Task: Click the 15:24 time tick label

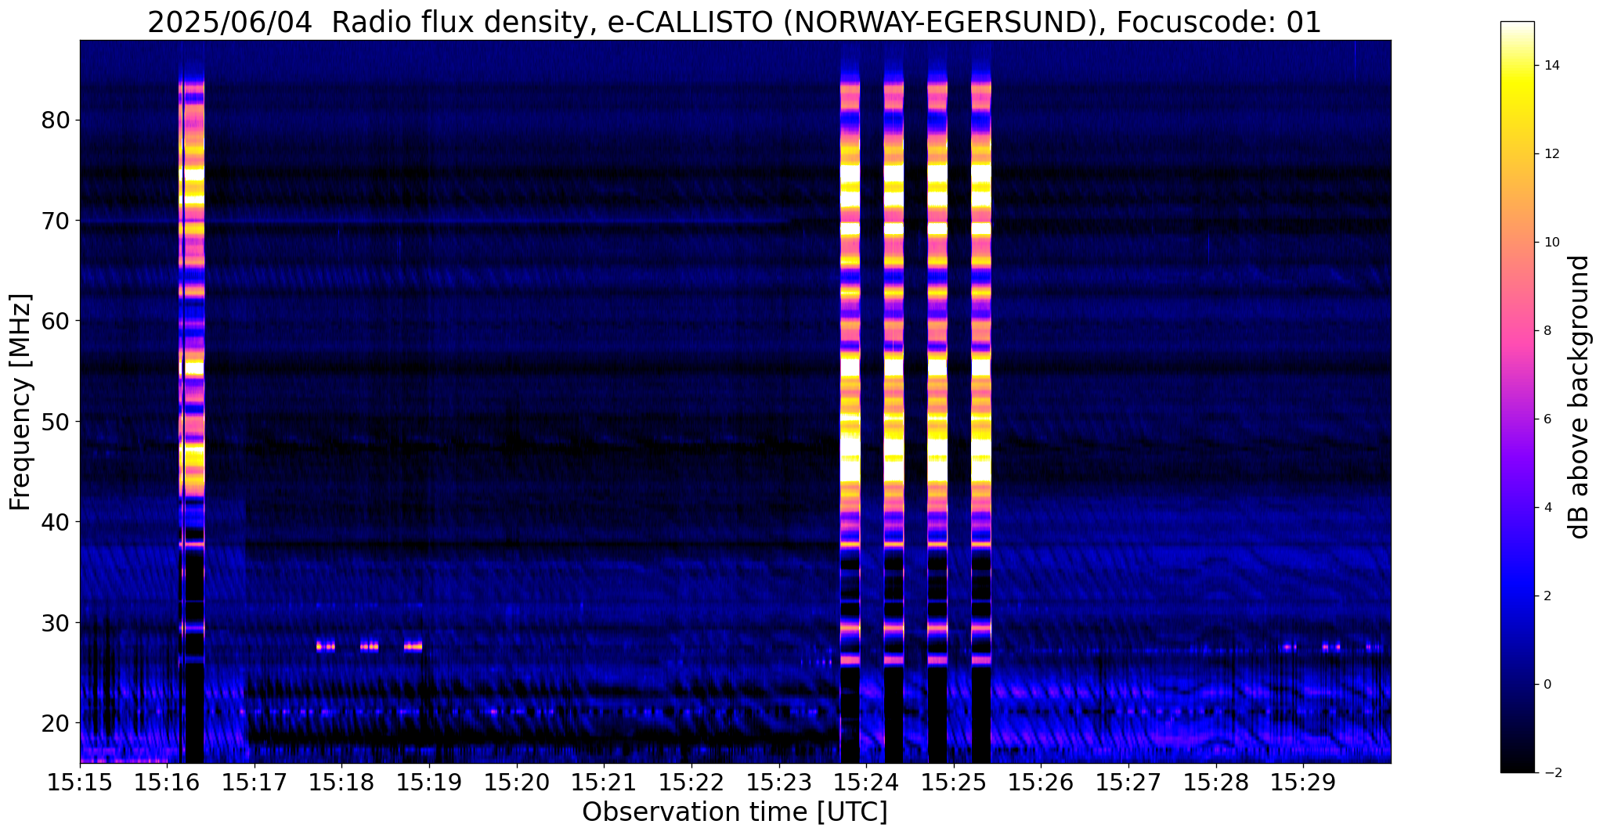Action: (867, 783)
